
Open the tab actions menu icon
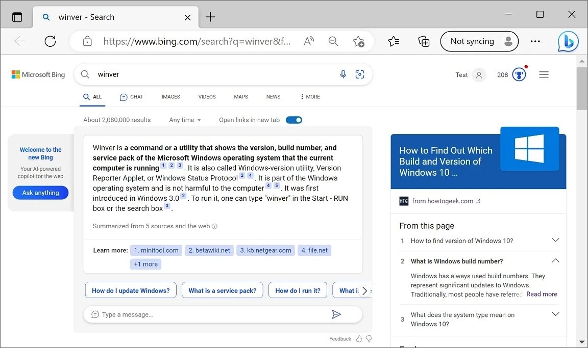coord(17,17)
